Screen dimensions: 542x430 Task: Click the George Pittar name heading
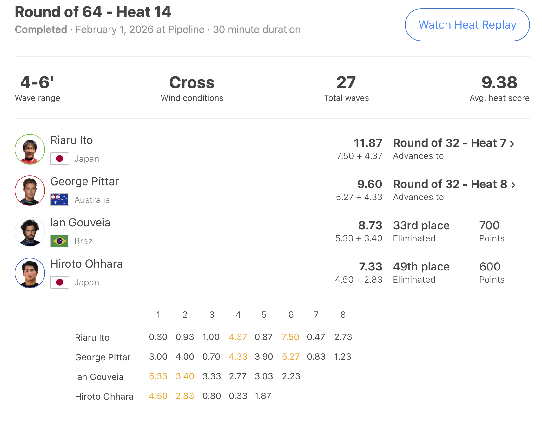click(85, 181)
